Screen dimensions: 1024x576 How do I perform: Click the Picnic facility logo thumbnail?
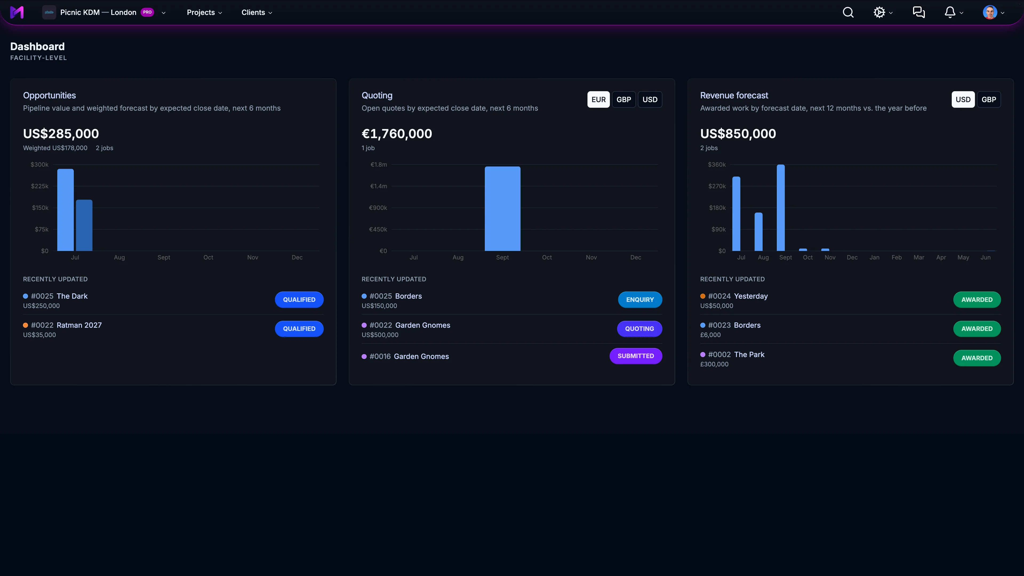click(49, 12)
